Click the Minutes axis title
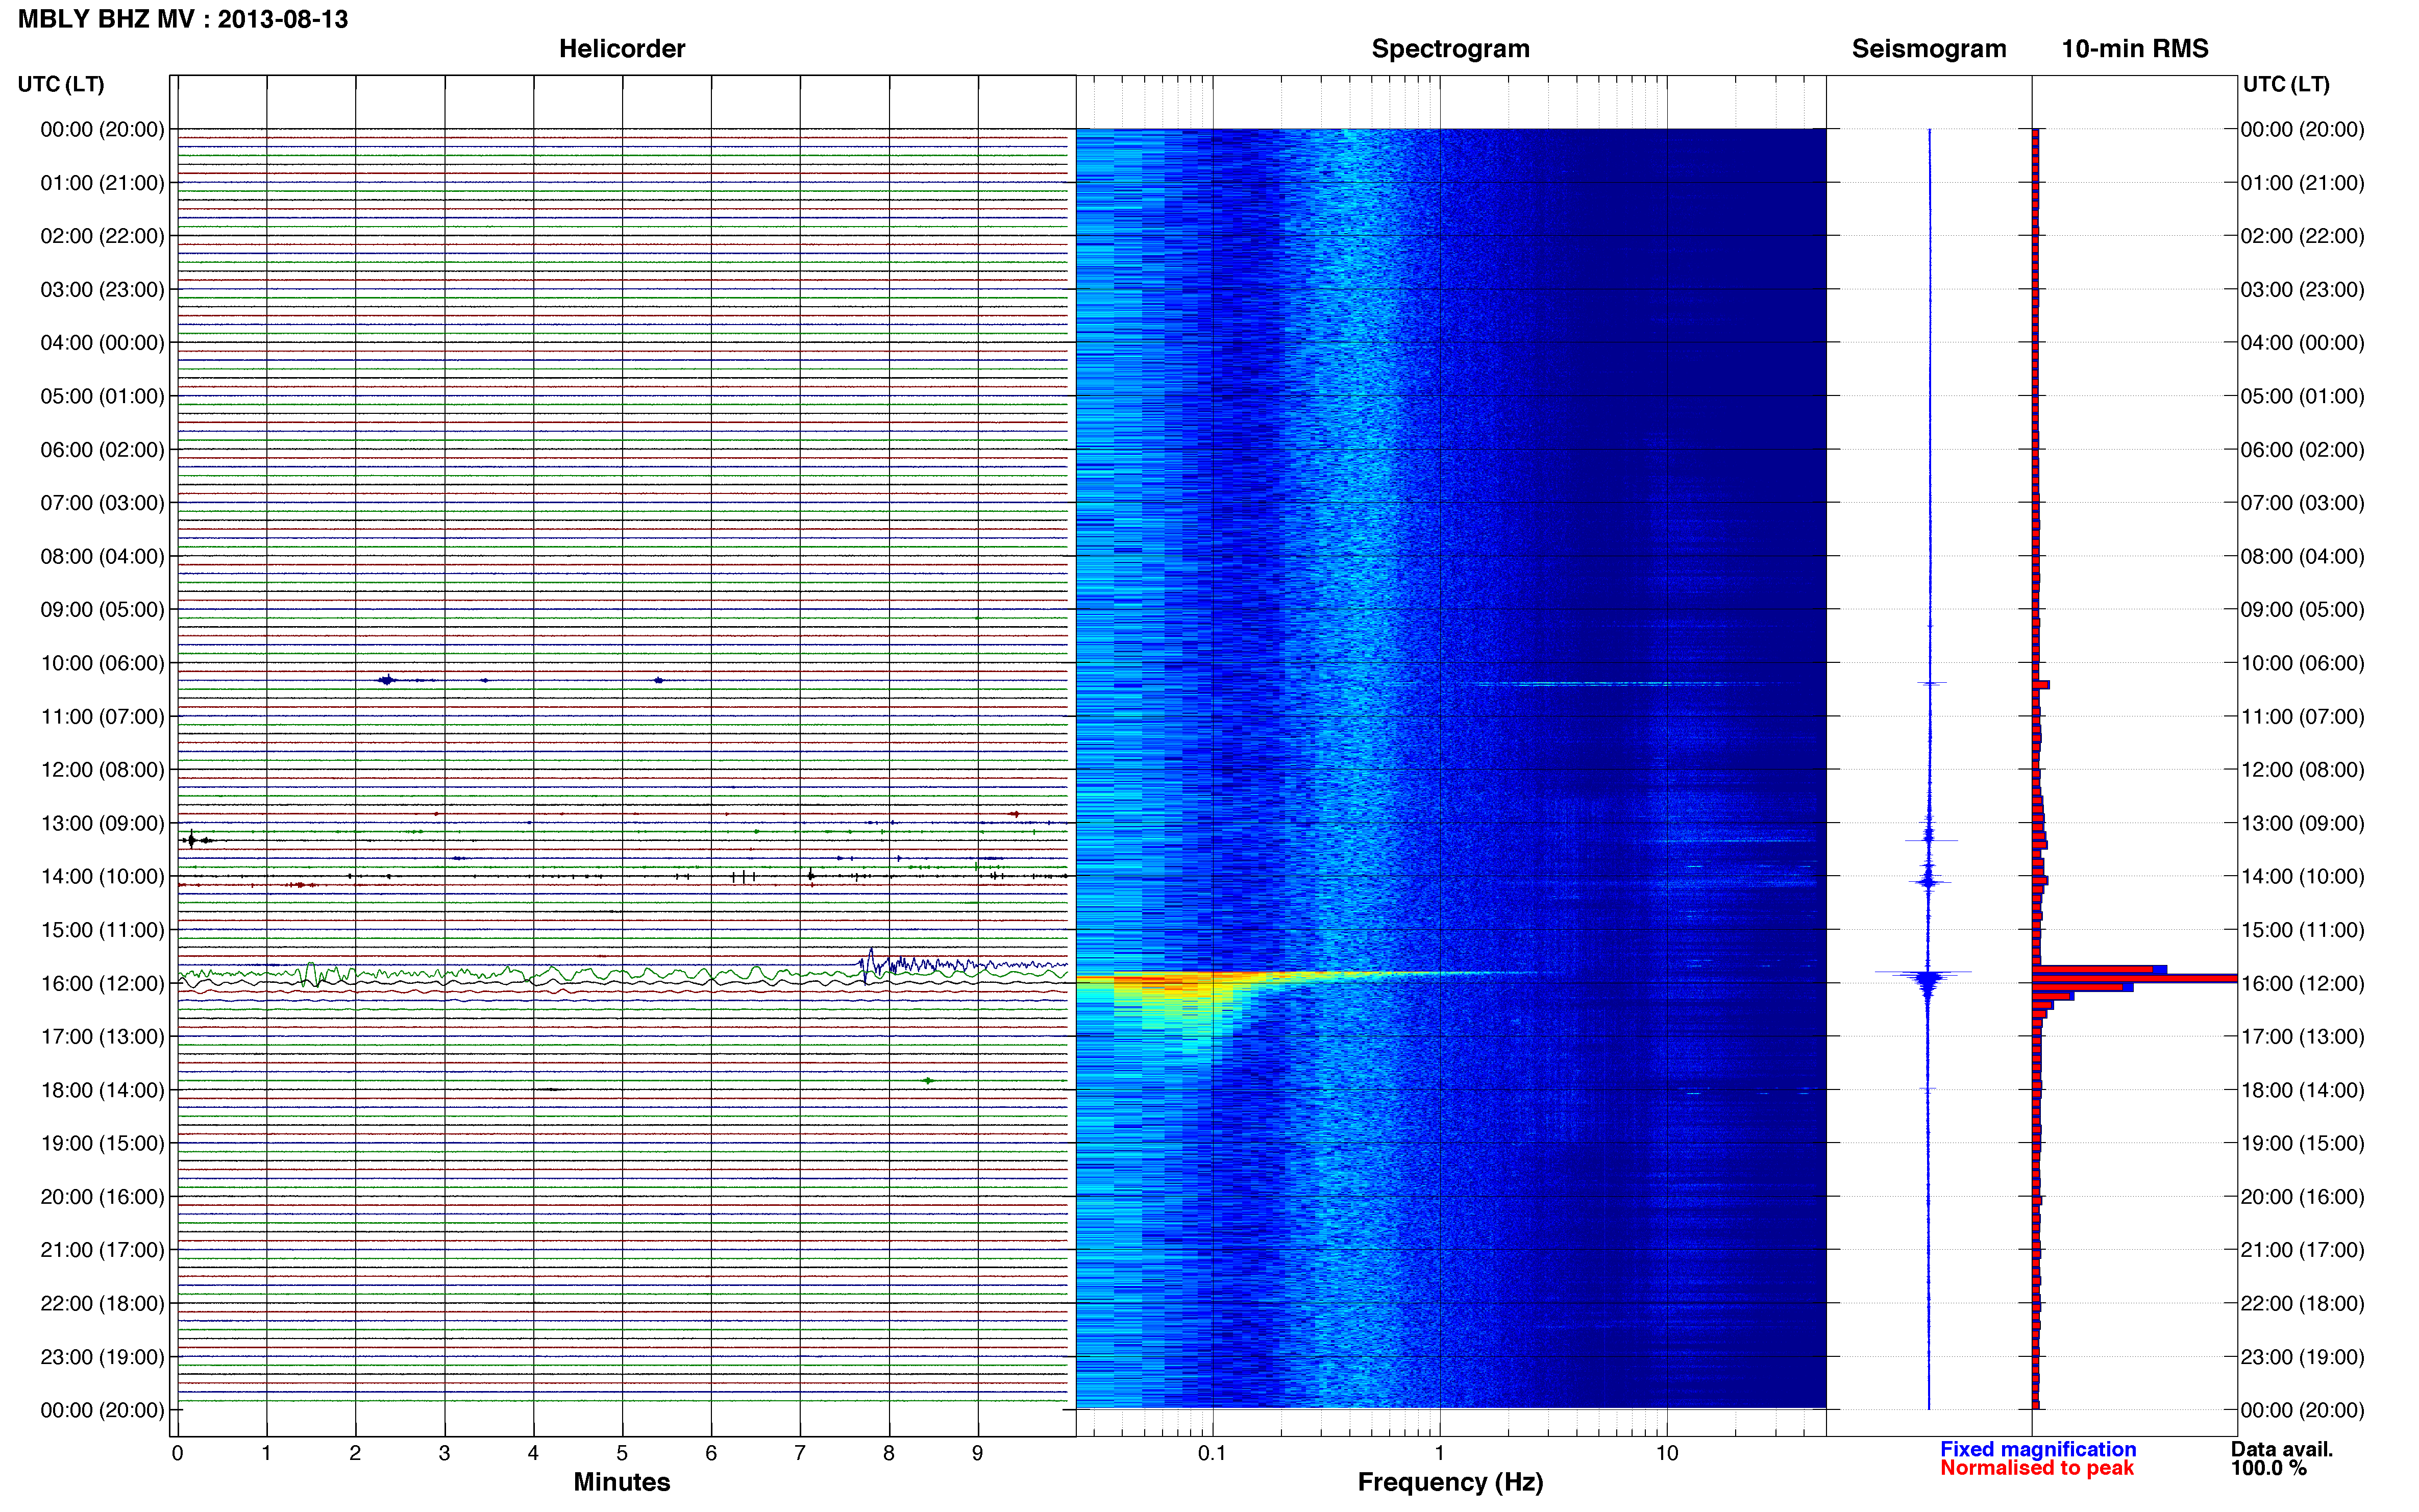The width and height of the screenshot is (2419, 1512). pyautogui.click(x=622, y=1482)
